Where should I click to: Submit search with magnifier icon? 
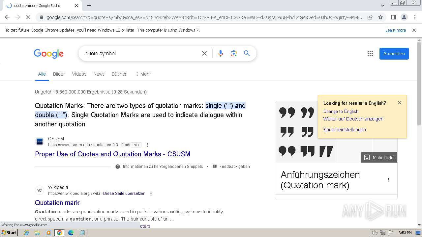pos(247,53)
